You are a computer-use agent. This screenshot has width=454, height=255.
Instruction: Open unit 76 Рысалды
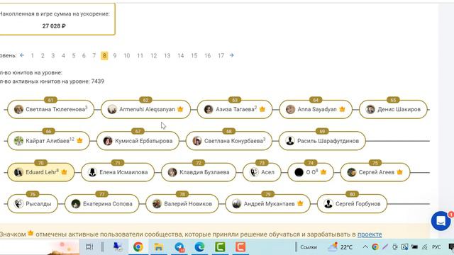click(x=33, y=203)
